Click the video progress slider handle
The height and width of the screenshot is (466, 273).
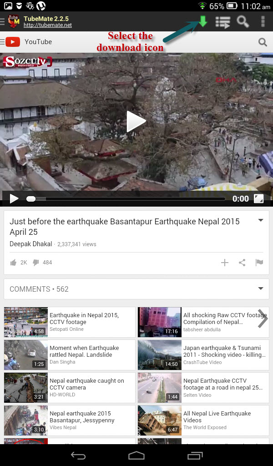click(x=30, y=199)
